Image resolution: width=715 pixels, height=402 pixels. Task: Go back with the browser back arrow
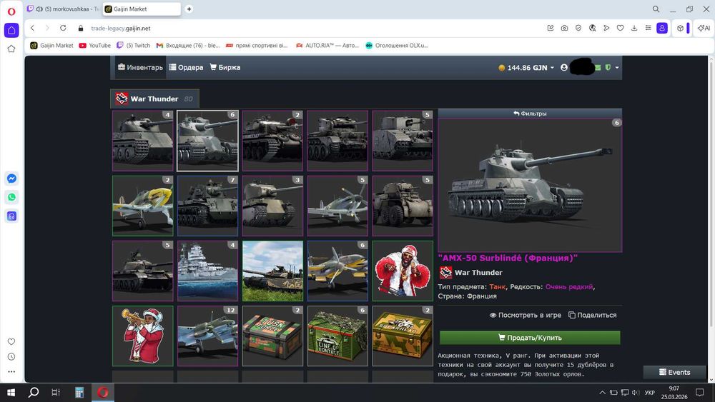pos(32,29)
